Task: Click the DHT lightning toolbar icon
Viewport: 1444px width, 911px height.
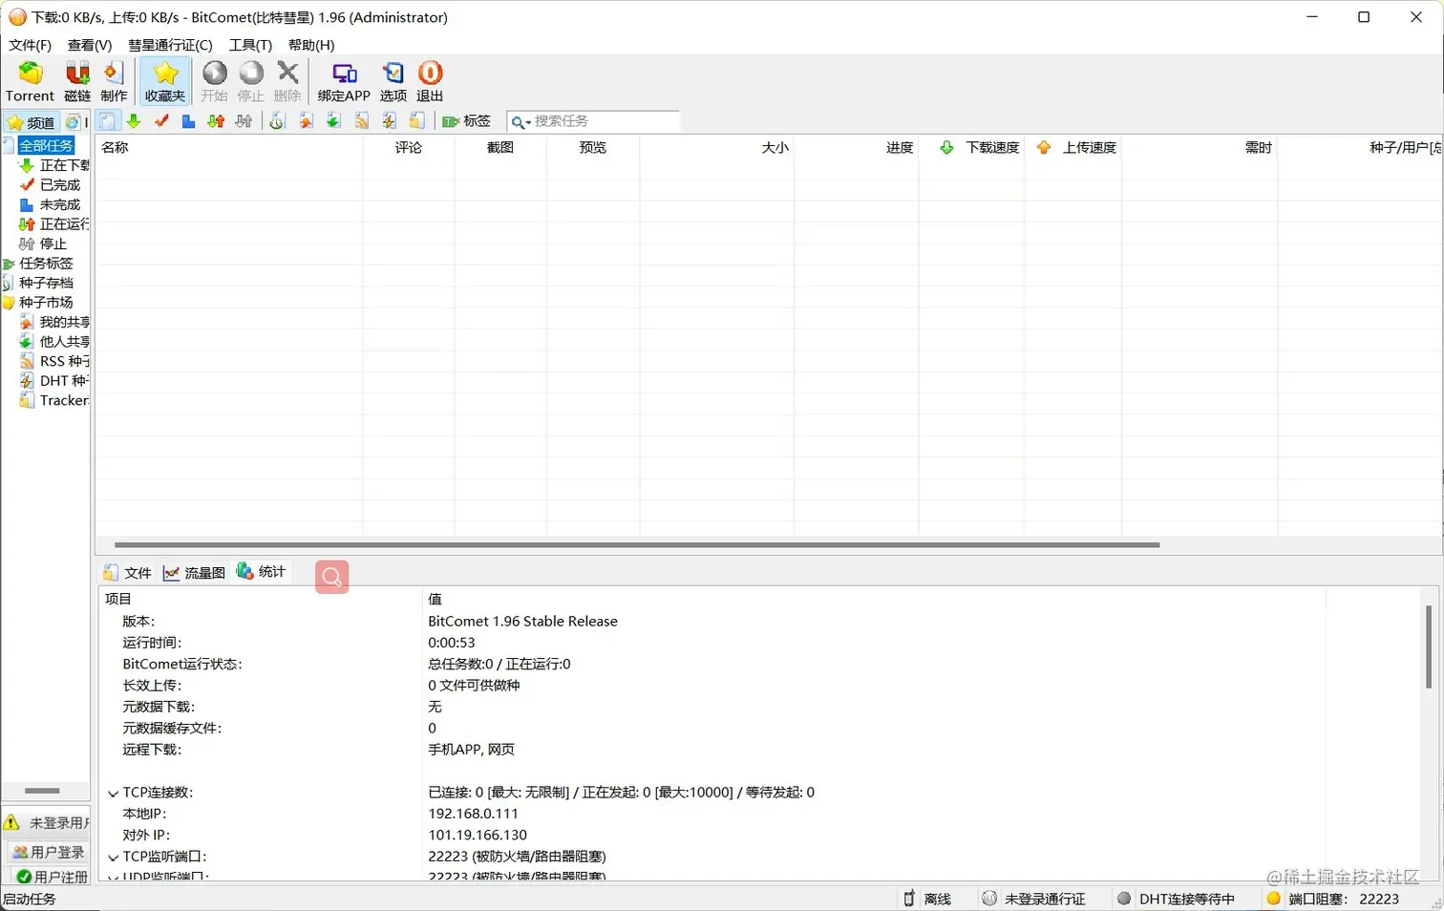Action: pyautogui.click(x=389, y=121)
